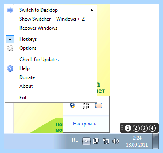Click the speaker volume icon
The height and width of the screenshot is (153, 163).
116,141
